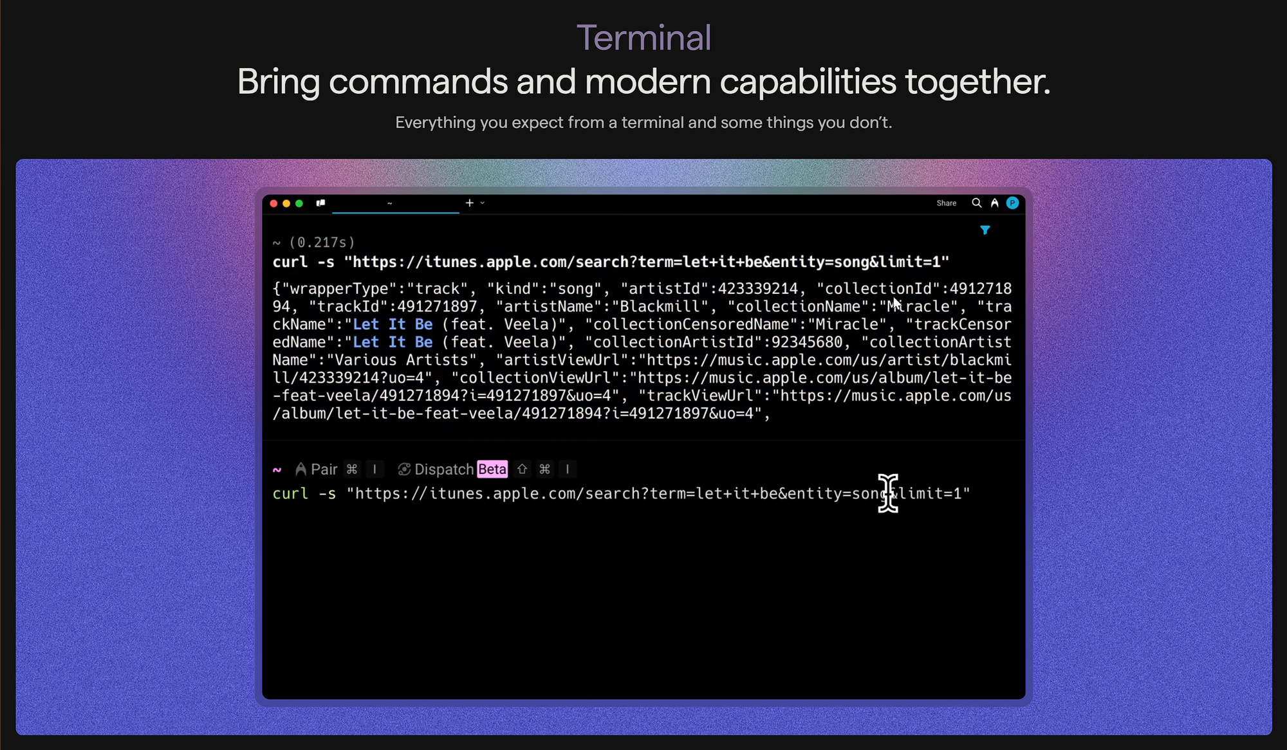Click the command key hint next to Pair
The width and height of the screenshot is (1287, 750).
tap(352, 470)
